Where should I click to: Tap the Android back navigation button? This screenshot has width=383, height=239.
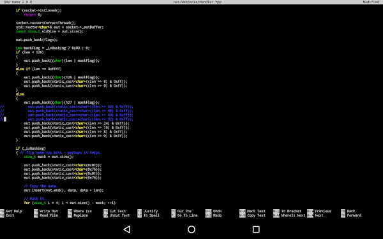[127, 229]
